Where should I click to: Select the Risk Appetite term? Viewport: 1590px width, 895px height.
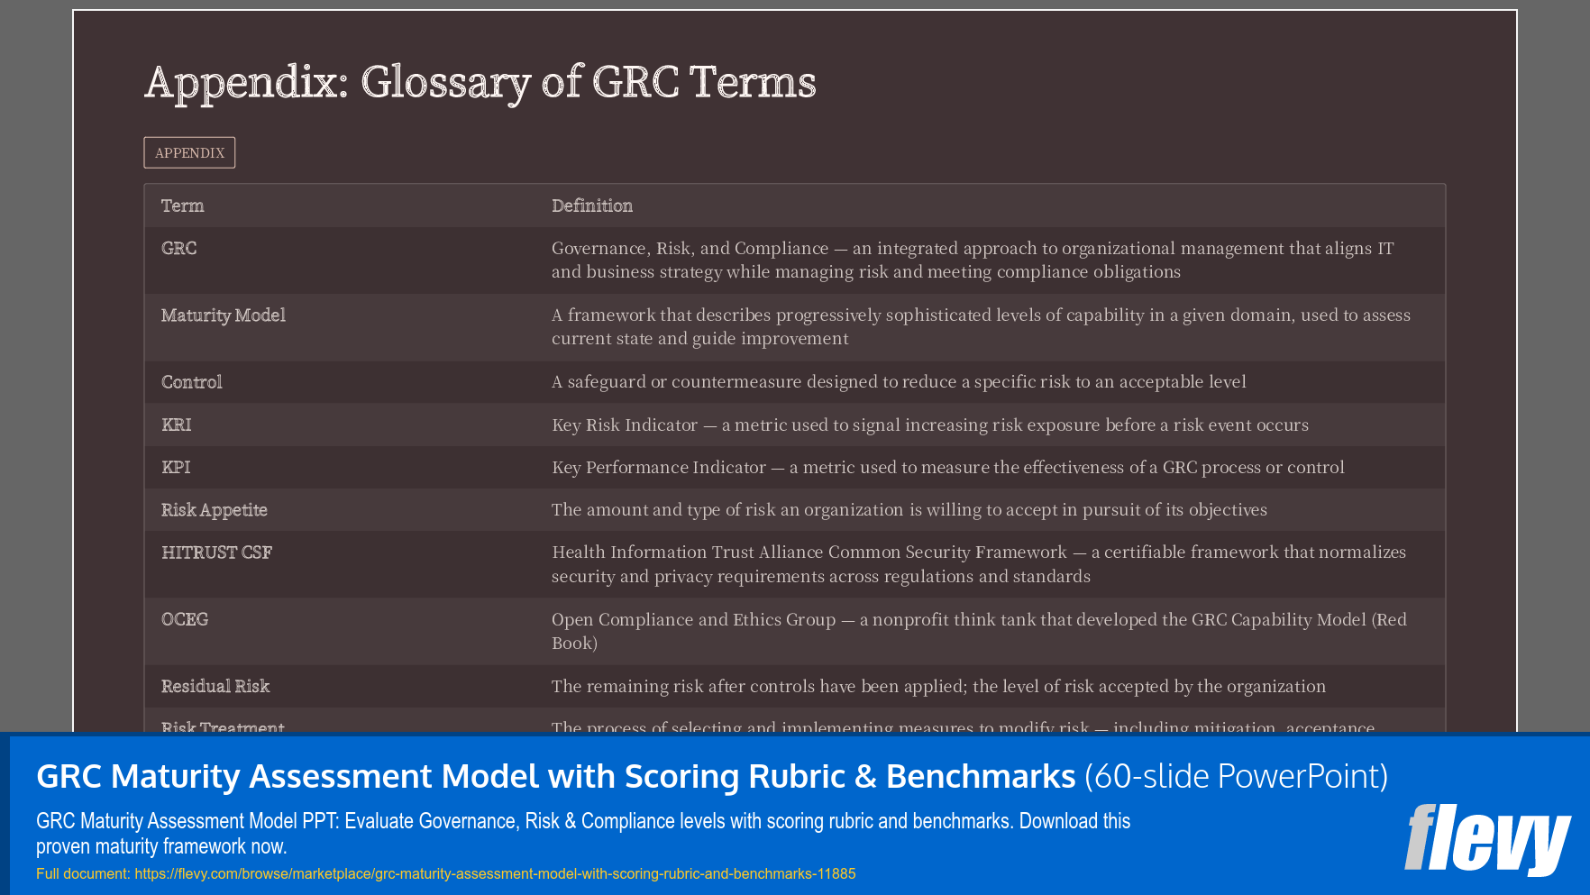(x=214, y=509)
